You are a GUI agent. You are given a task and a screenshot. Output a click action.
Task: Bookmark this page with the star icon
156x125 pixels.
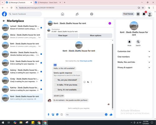[x=143, y=8]
